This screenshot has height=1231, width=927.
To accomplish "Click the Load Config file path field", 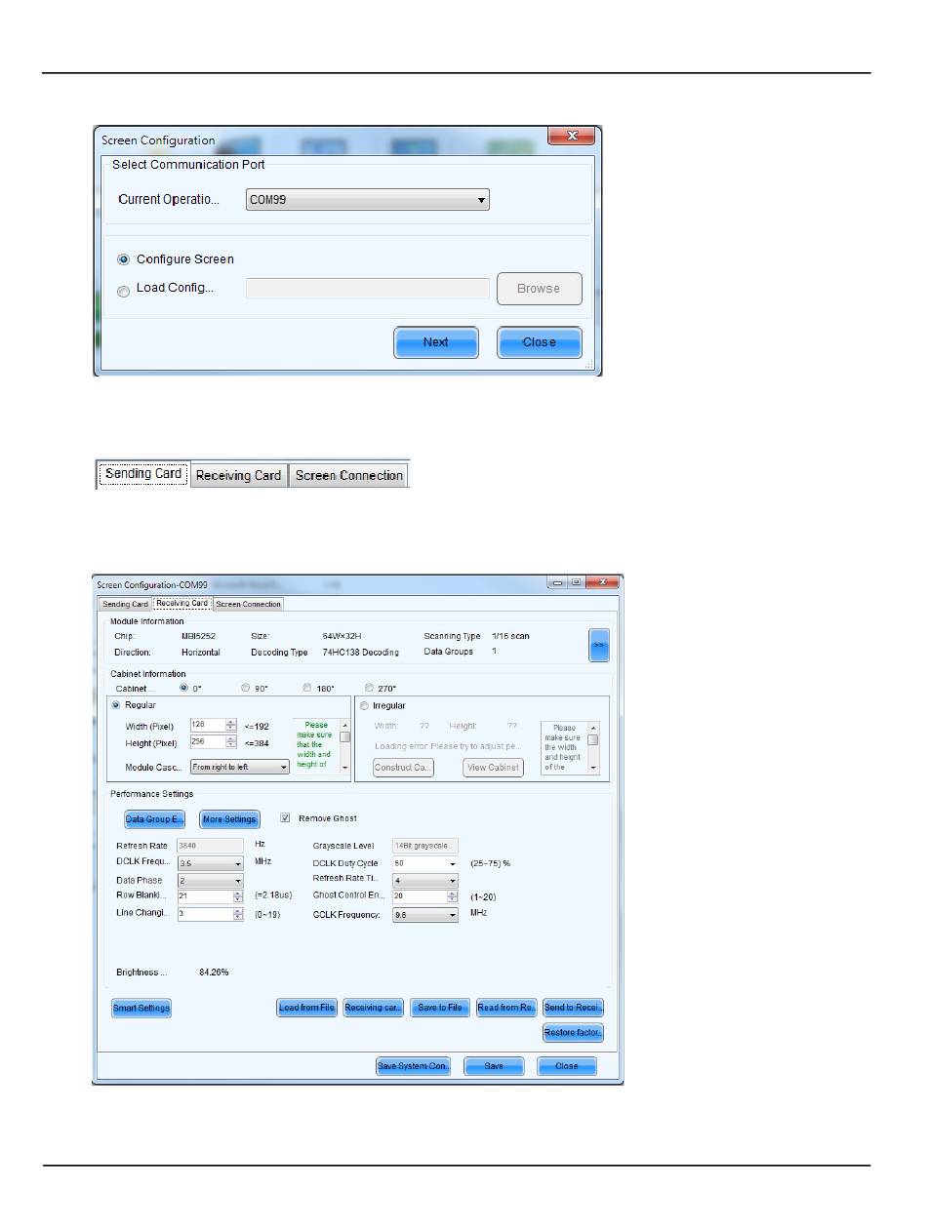I will 367,288.
